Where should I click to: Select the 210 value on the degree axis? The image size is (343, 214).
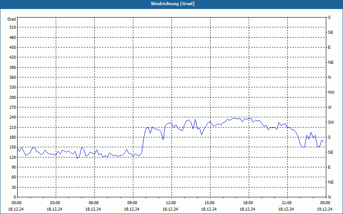(x=13, y=127)
